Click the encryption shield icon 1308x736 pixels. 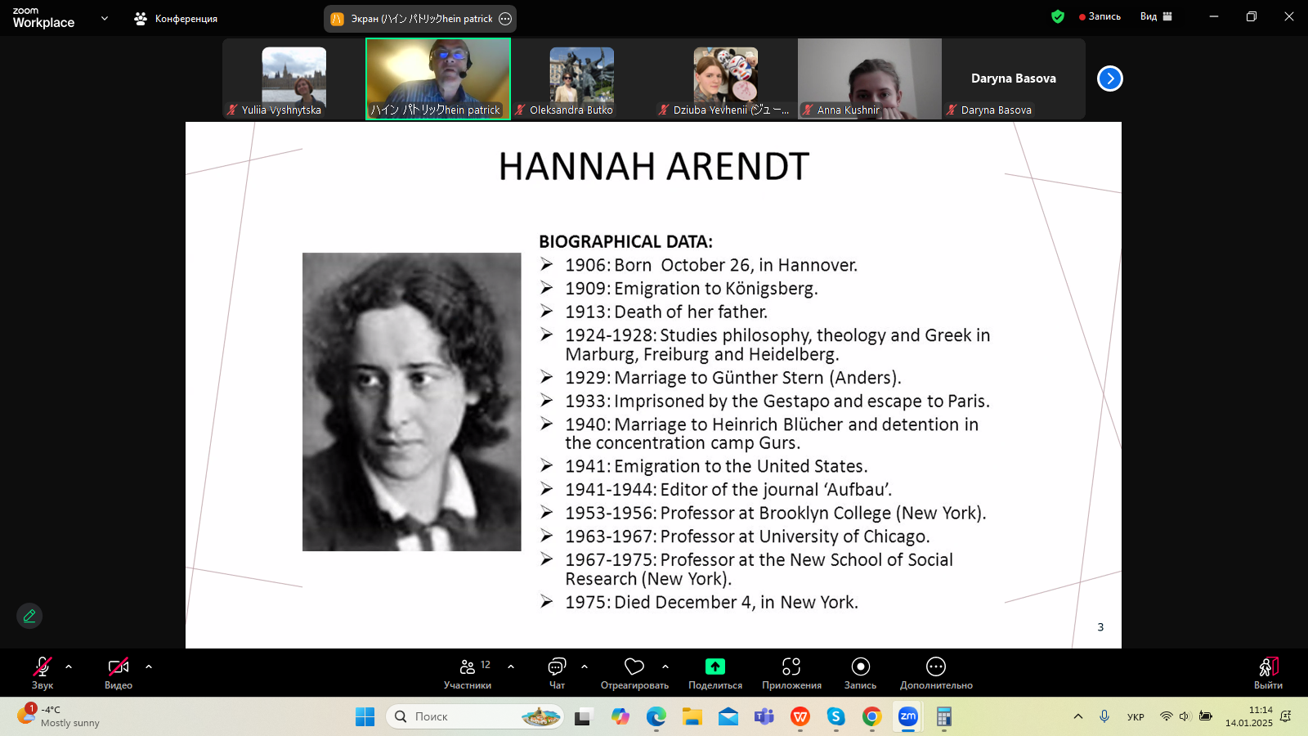click(1058, 16)
